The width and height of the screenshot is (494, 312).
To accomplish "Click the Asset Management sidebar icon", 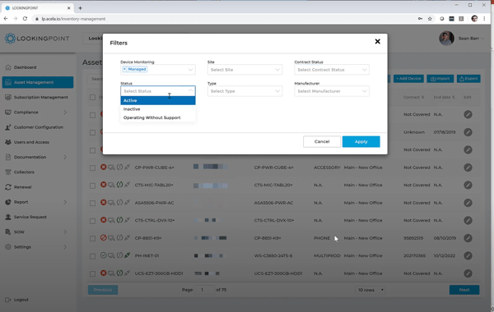I will (x=8, y=82).
